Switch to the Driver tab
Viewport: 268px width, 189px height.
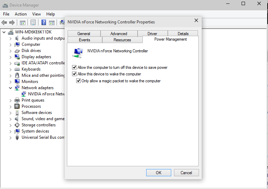152,34
